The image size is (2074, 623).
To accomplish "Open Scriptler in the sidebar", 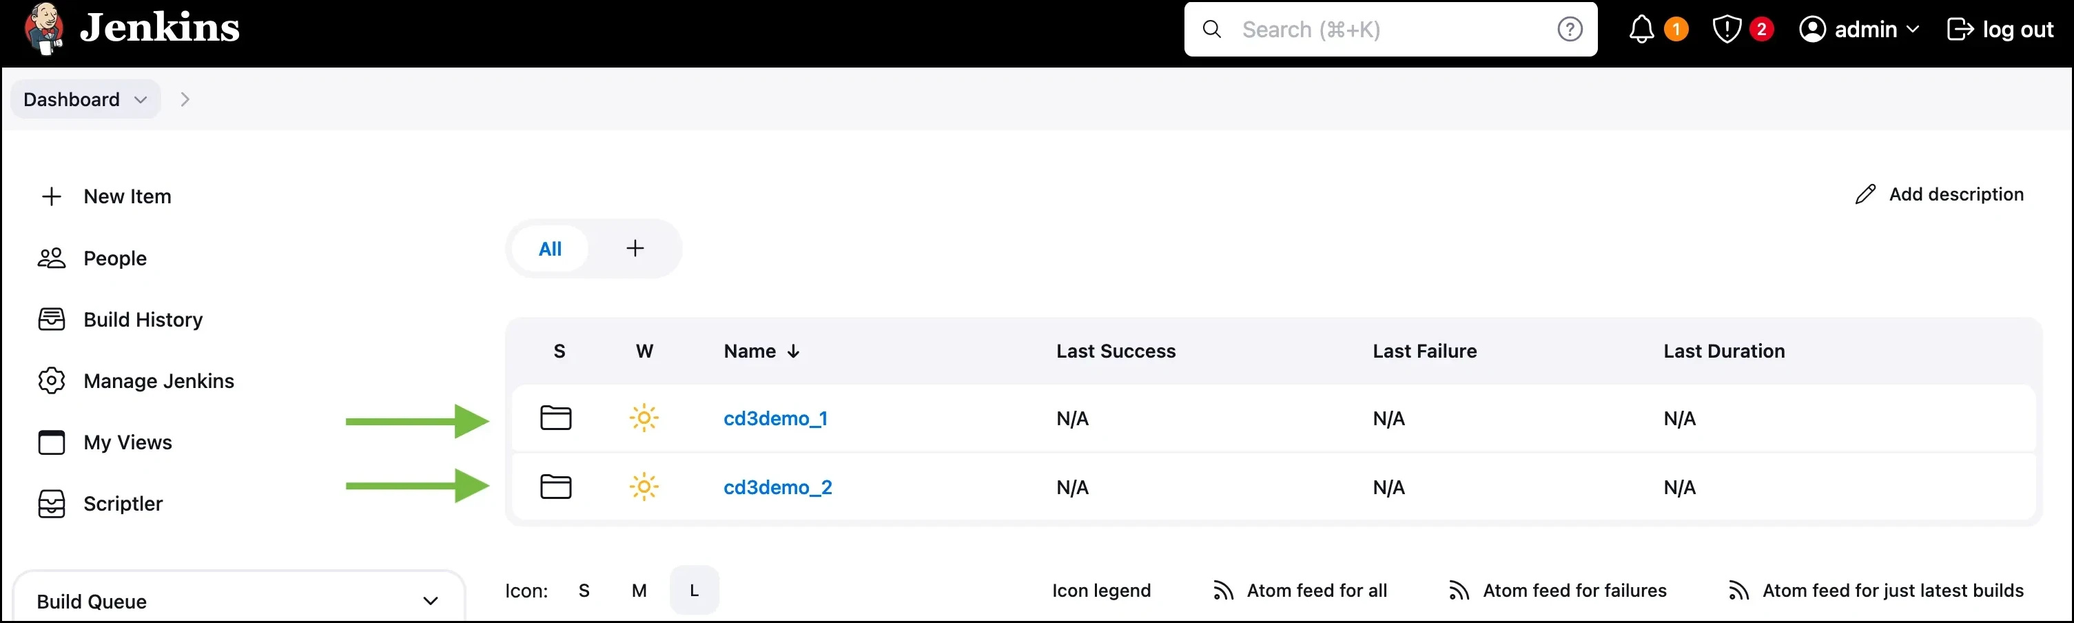I will [x=123, y=504].
